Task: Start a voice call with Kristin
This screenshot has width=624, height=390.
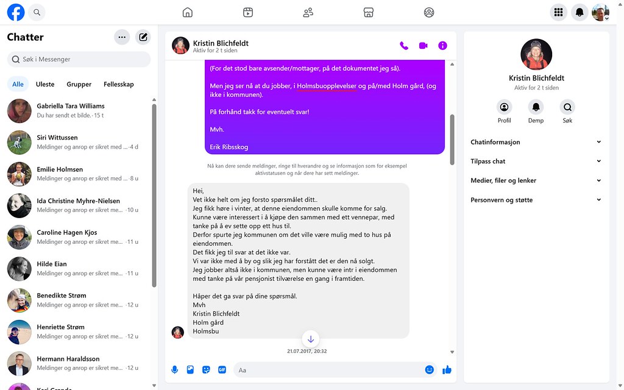Action: coord(404,46)
